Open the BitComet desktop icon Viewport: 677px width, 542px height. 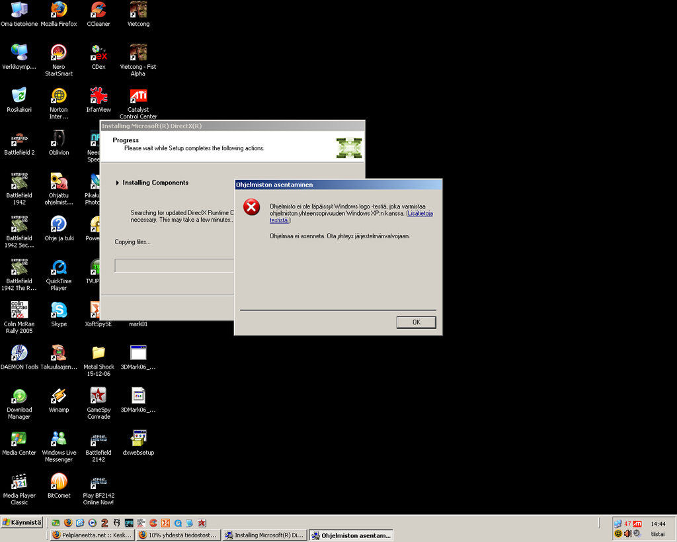coord(59,481)
